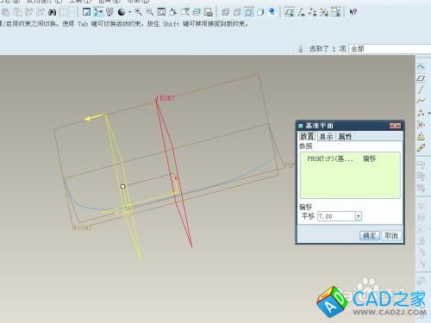This screenshot has width=431, height=323.
Task: Open the 平移 offset value dropdown arrow
Action: coord(358,216)
